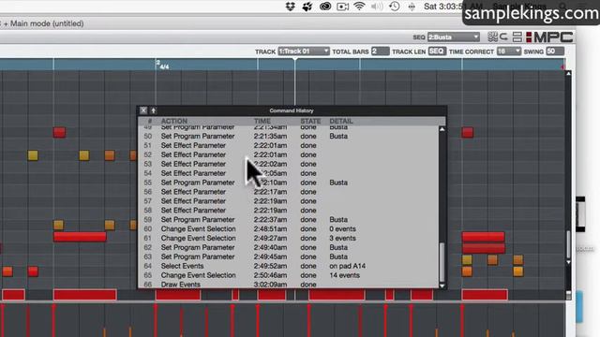Select history row 52 Set Effect Parameter
Image resolution: width=600 pixels, height=337 pixels.
288,154
